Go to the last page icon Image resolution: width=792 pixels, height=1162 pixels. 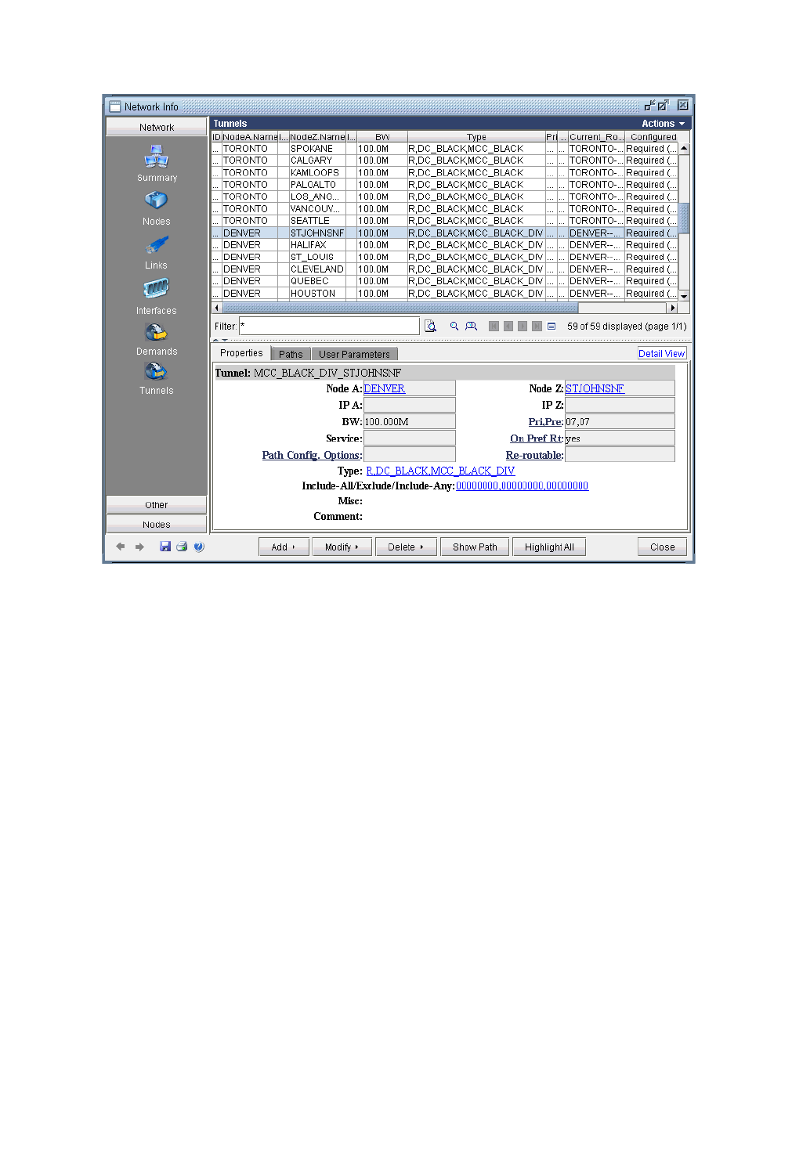(x=537, y=326)
